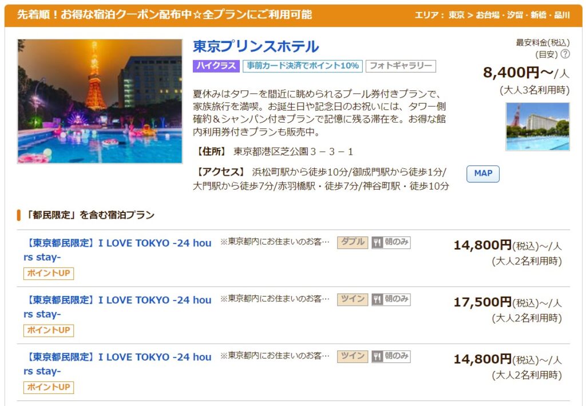Click the ダブル room type tag
The image size is (586, 406).
pyautogui.click(x=353, y=242)
